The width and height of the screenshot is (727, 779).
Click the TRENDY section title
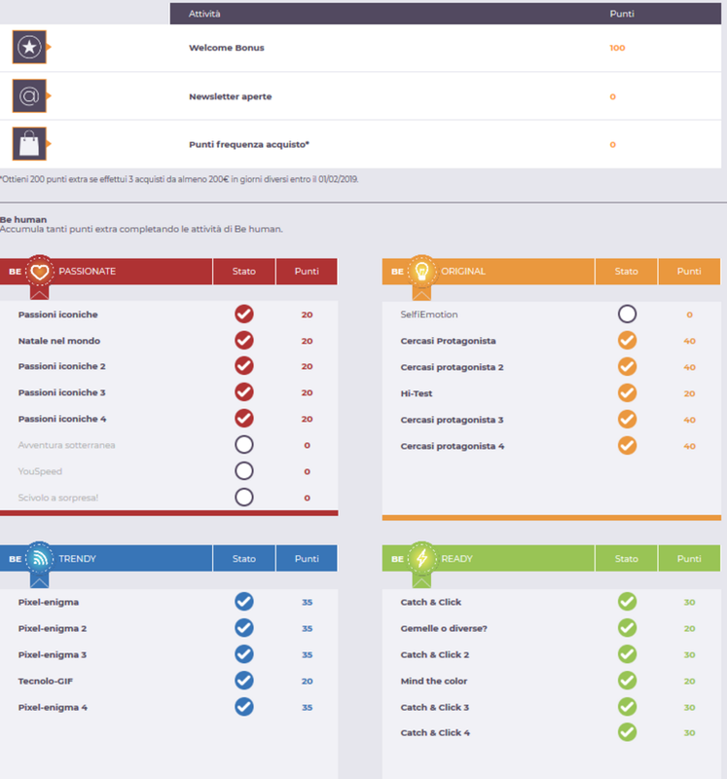click(77, 559)
